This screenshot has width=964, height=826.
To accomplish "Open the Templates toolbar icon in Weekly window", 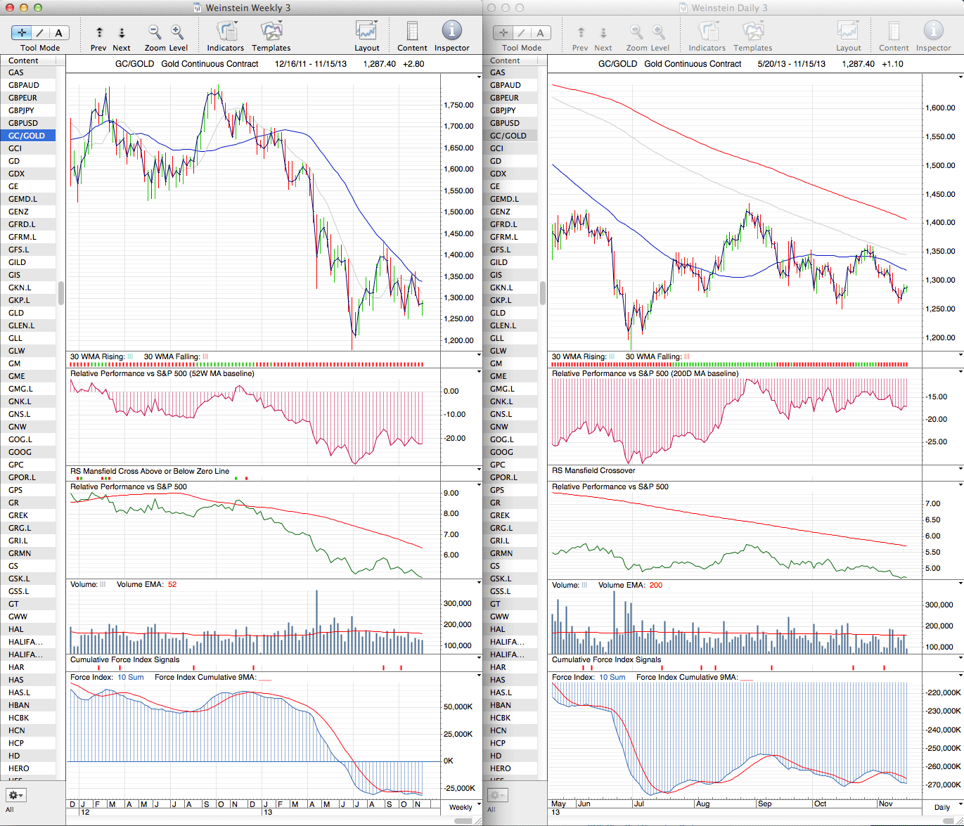I will coord(271,32).
